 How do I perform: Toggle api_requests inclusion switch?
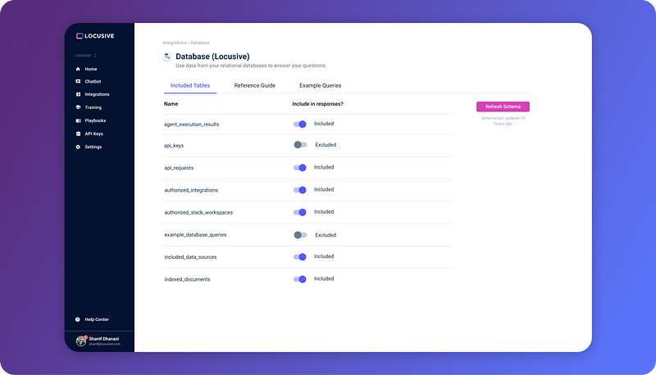pos(299,168)
